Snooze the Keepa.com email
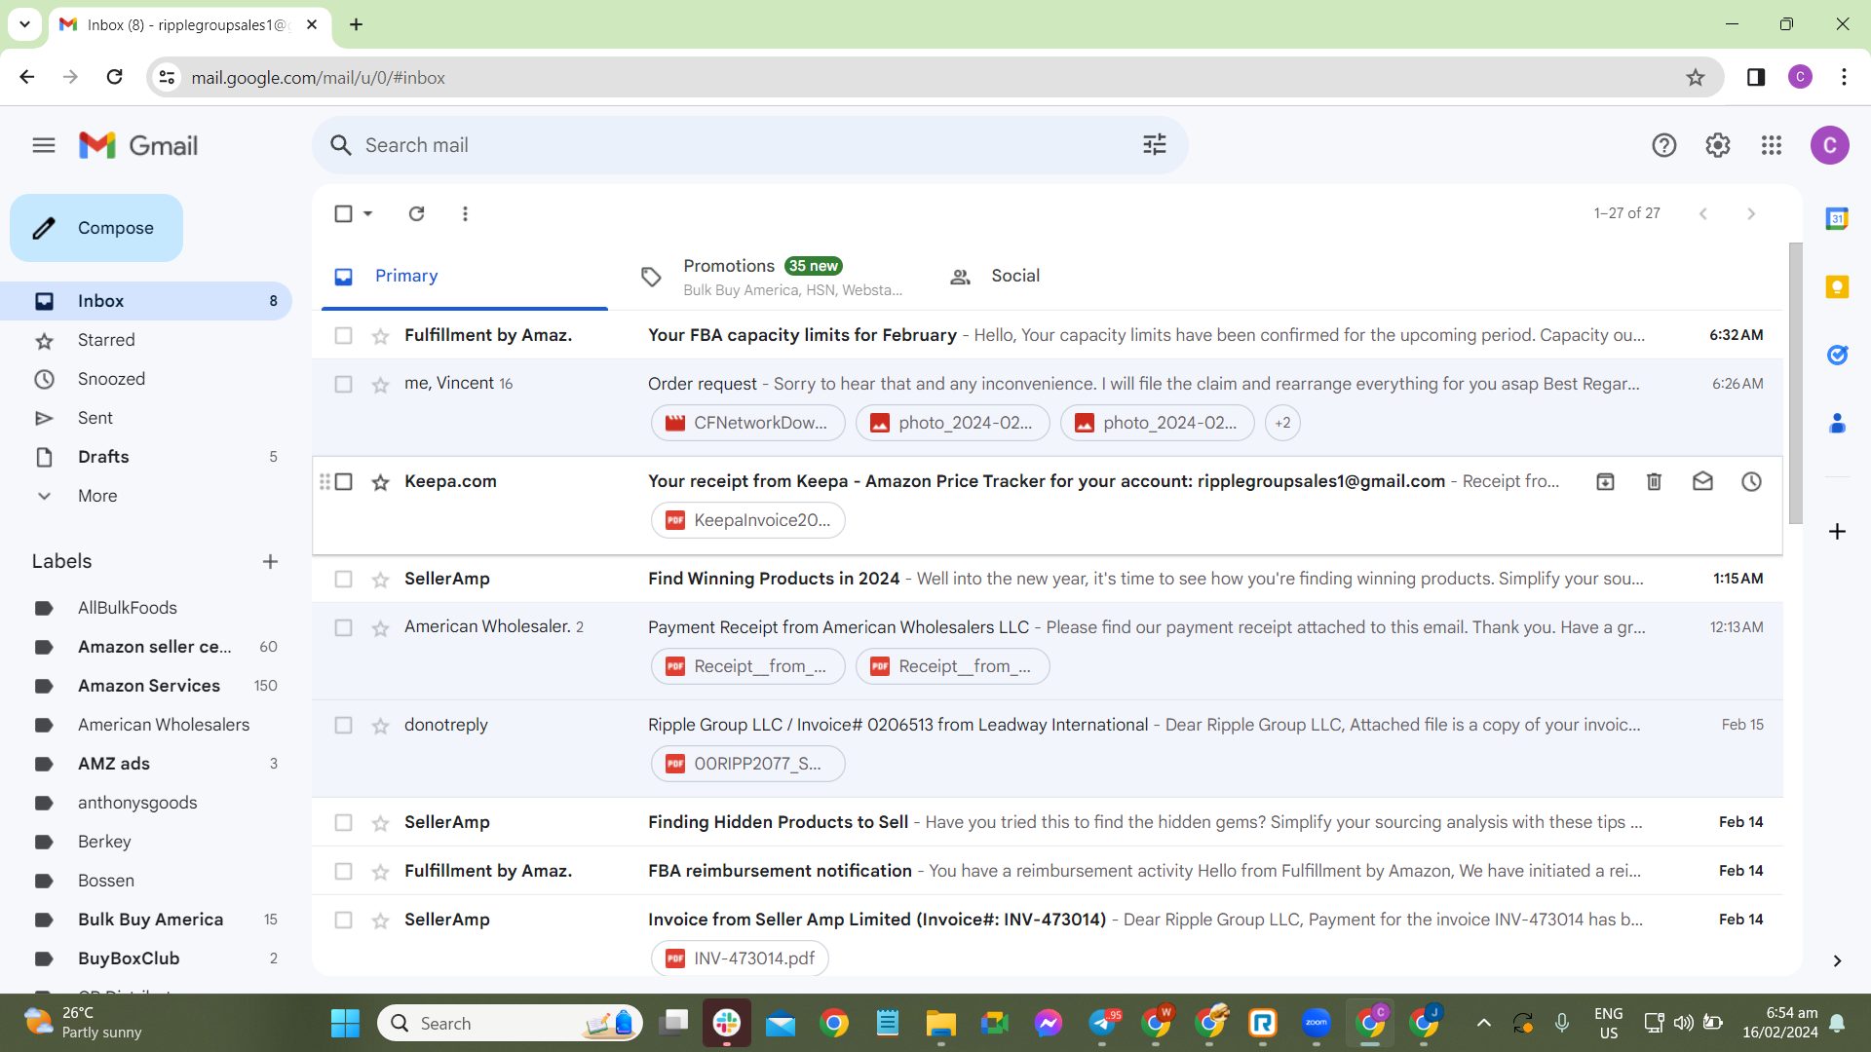 coord(1751,481)
